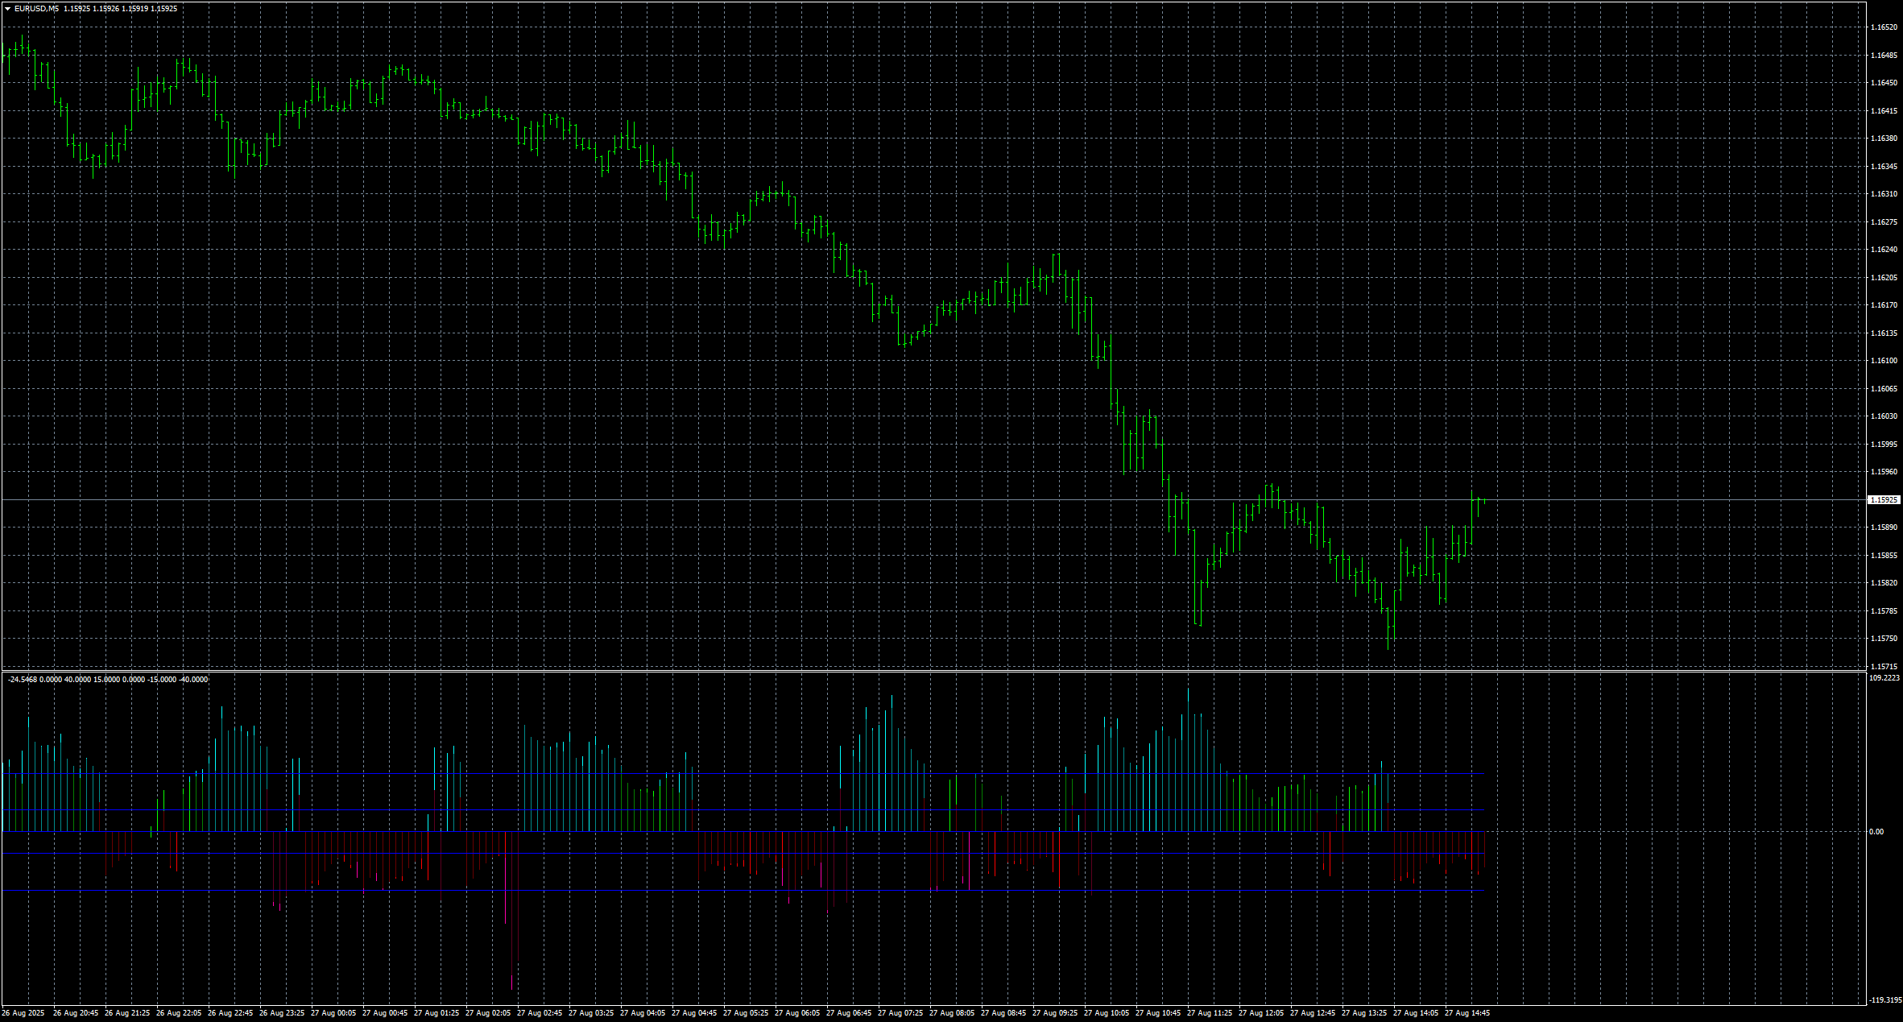Click the 1.16380 price scale label

click(x=1883, y=139)
